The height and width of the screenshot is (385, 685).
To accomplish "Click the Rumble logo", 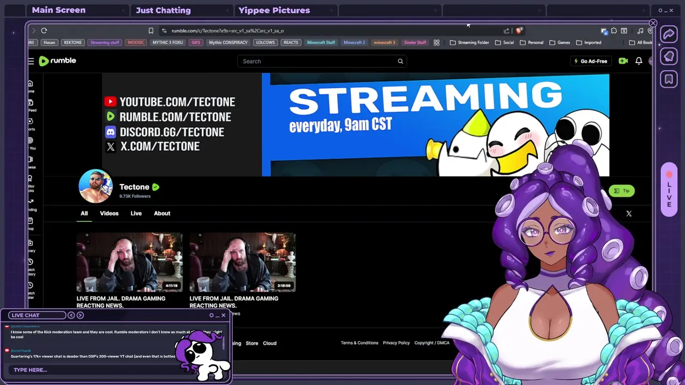I will [57, 61].
